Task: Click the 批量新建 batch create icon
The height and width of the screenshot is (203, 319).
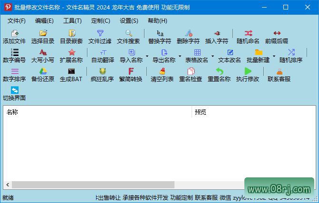Action: pos(259,52)
